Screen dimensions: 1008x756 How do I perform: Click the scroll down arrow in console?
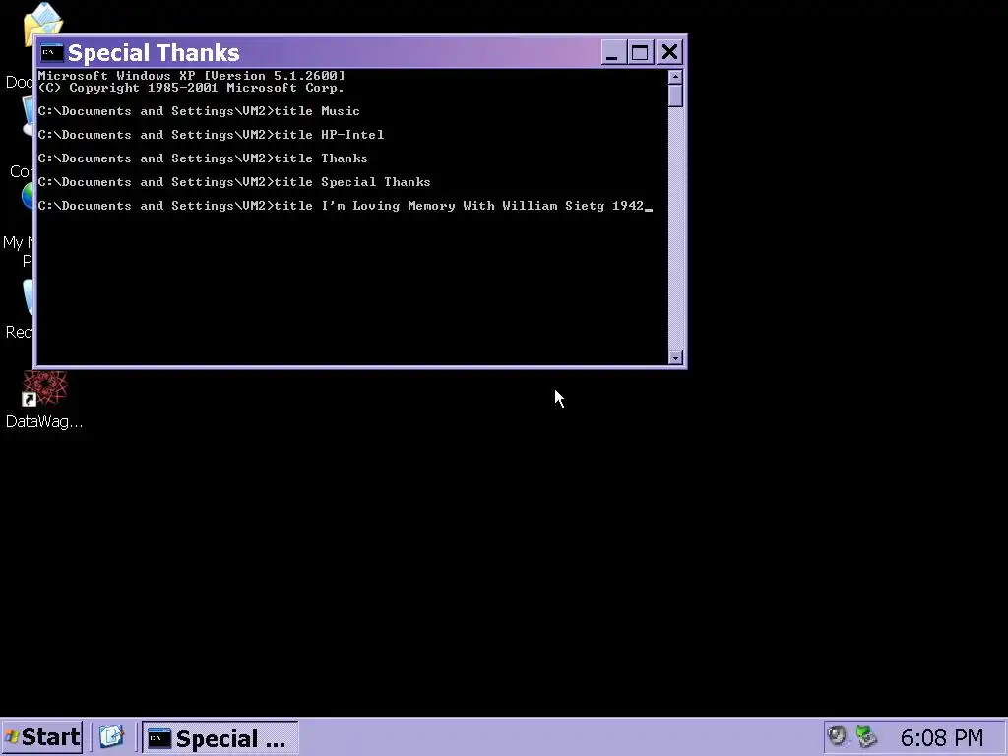[x=675, y=358]
